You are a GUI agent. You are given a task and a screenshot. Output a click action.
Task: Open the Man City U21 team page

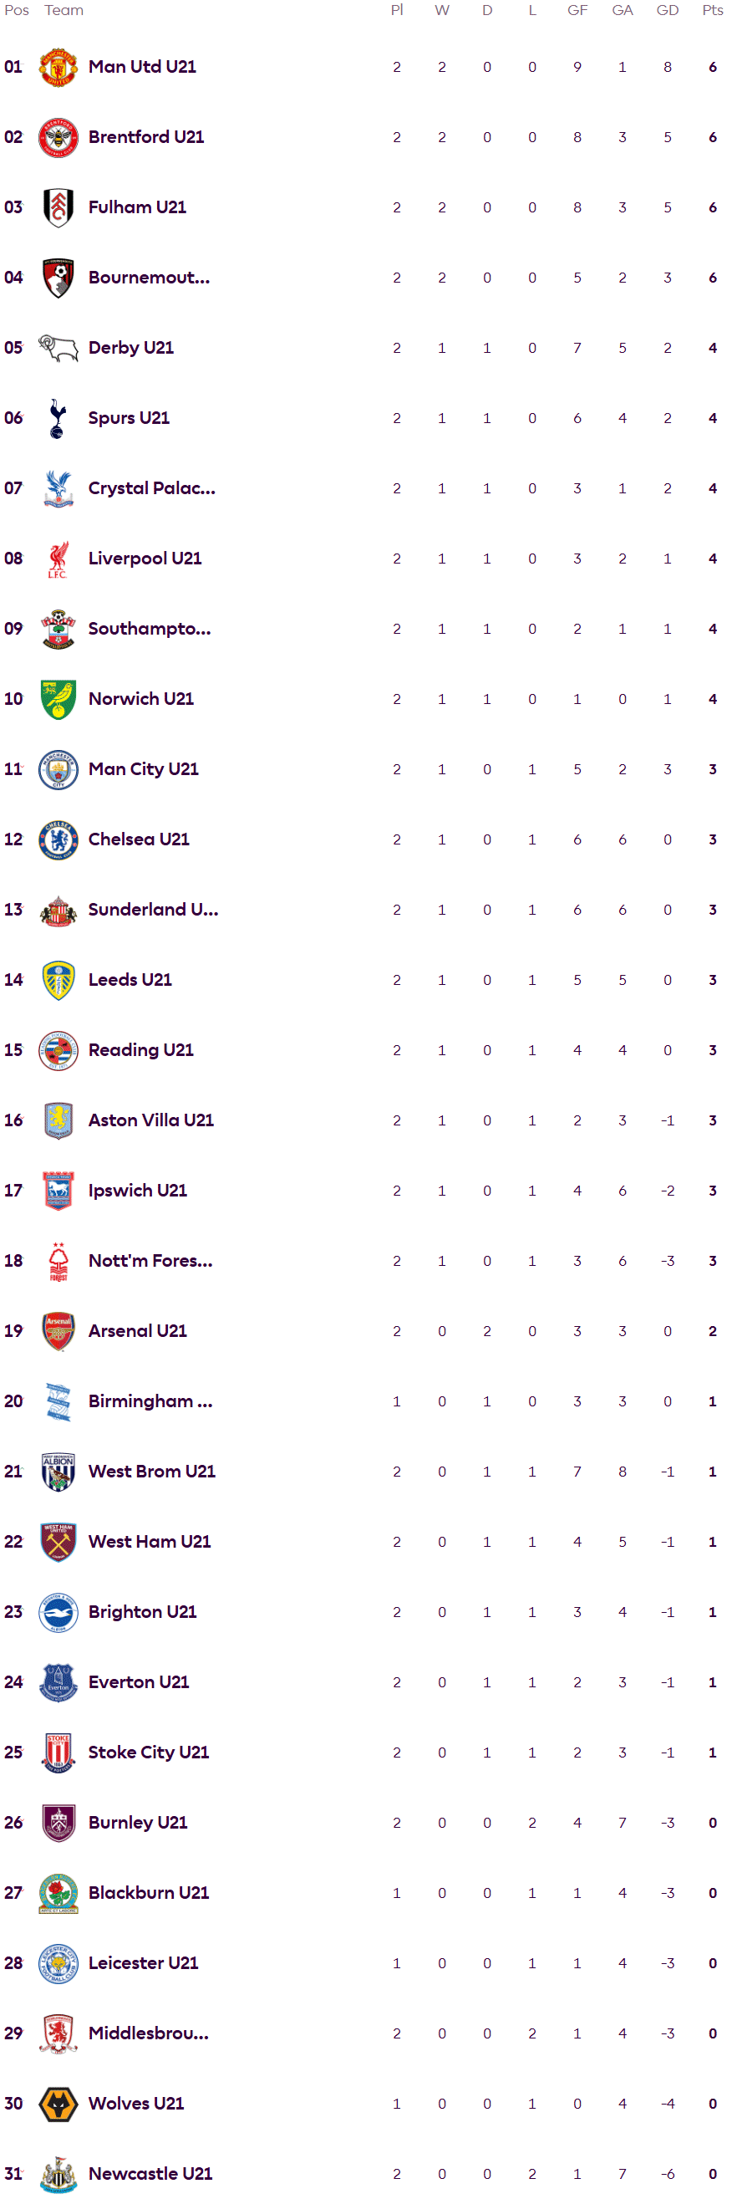[x=144, y=769]
